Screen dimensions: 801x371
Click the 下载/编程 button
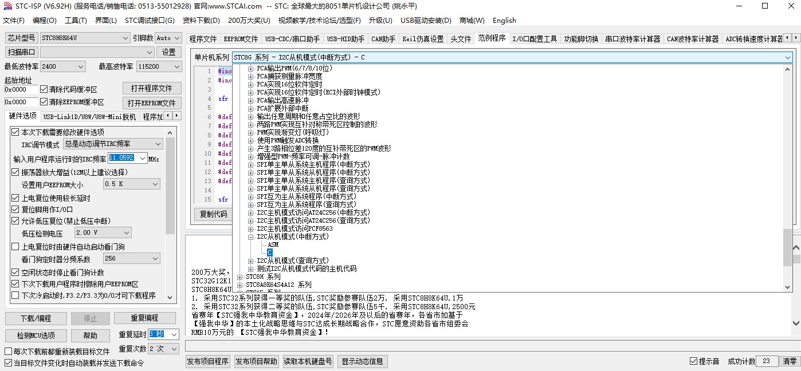click(36, 318)
